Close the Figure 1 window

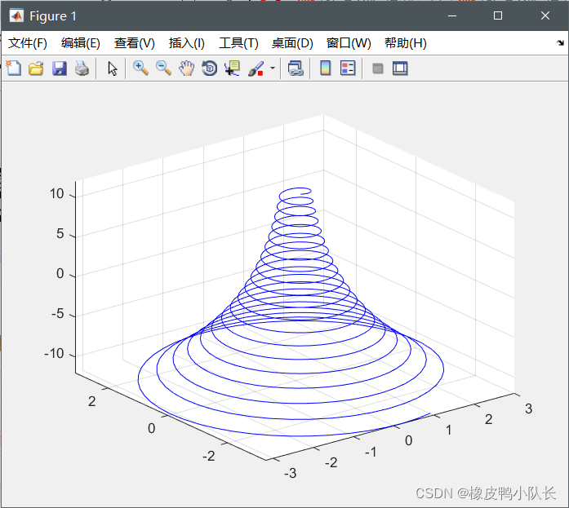545,15
